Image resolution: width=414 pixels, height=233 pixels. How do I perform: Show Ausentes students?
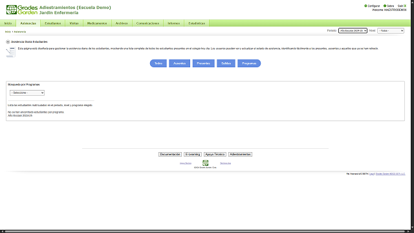[x=180, y=63]
